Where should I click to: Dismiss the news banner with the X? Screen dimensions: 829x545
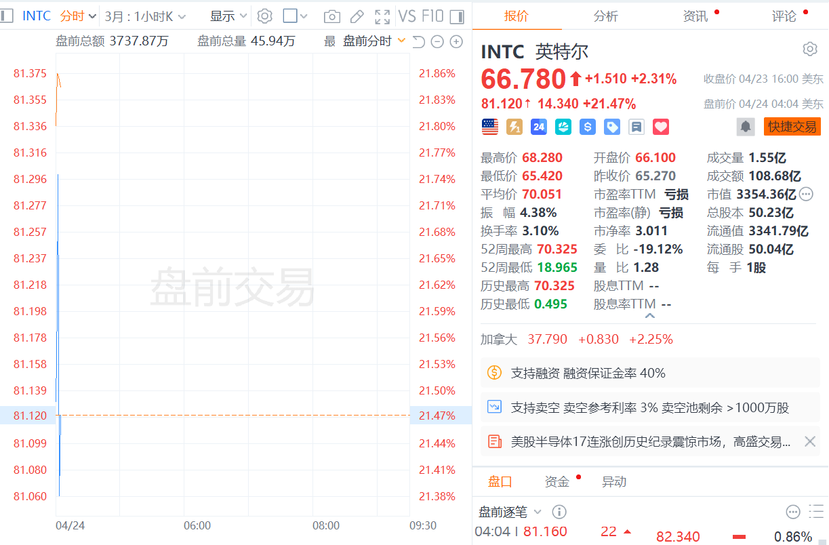point(809,442)
